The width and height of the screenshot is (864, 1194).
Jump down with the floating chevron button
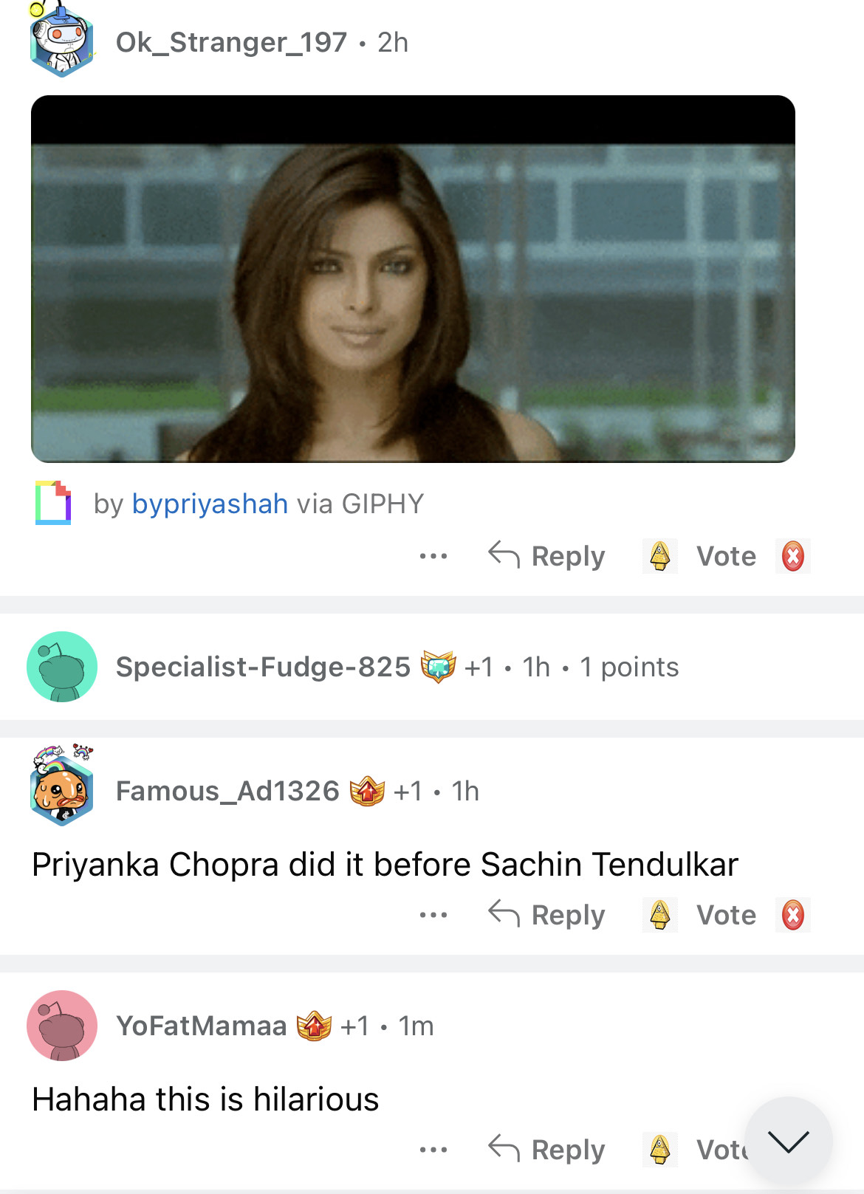pos(788,1141)
